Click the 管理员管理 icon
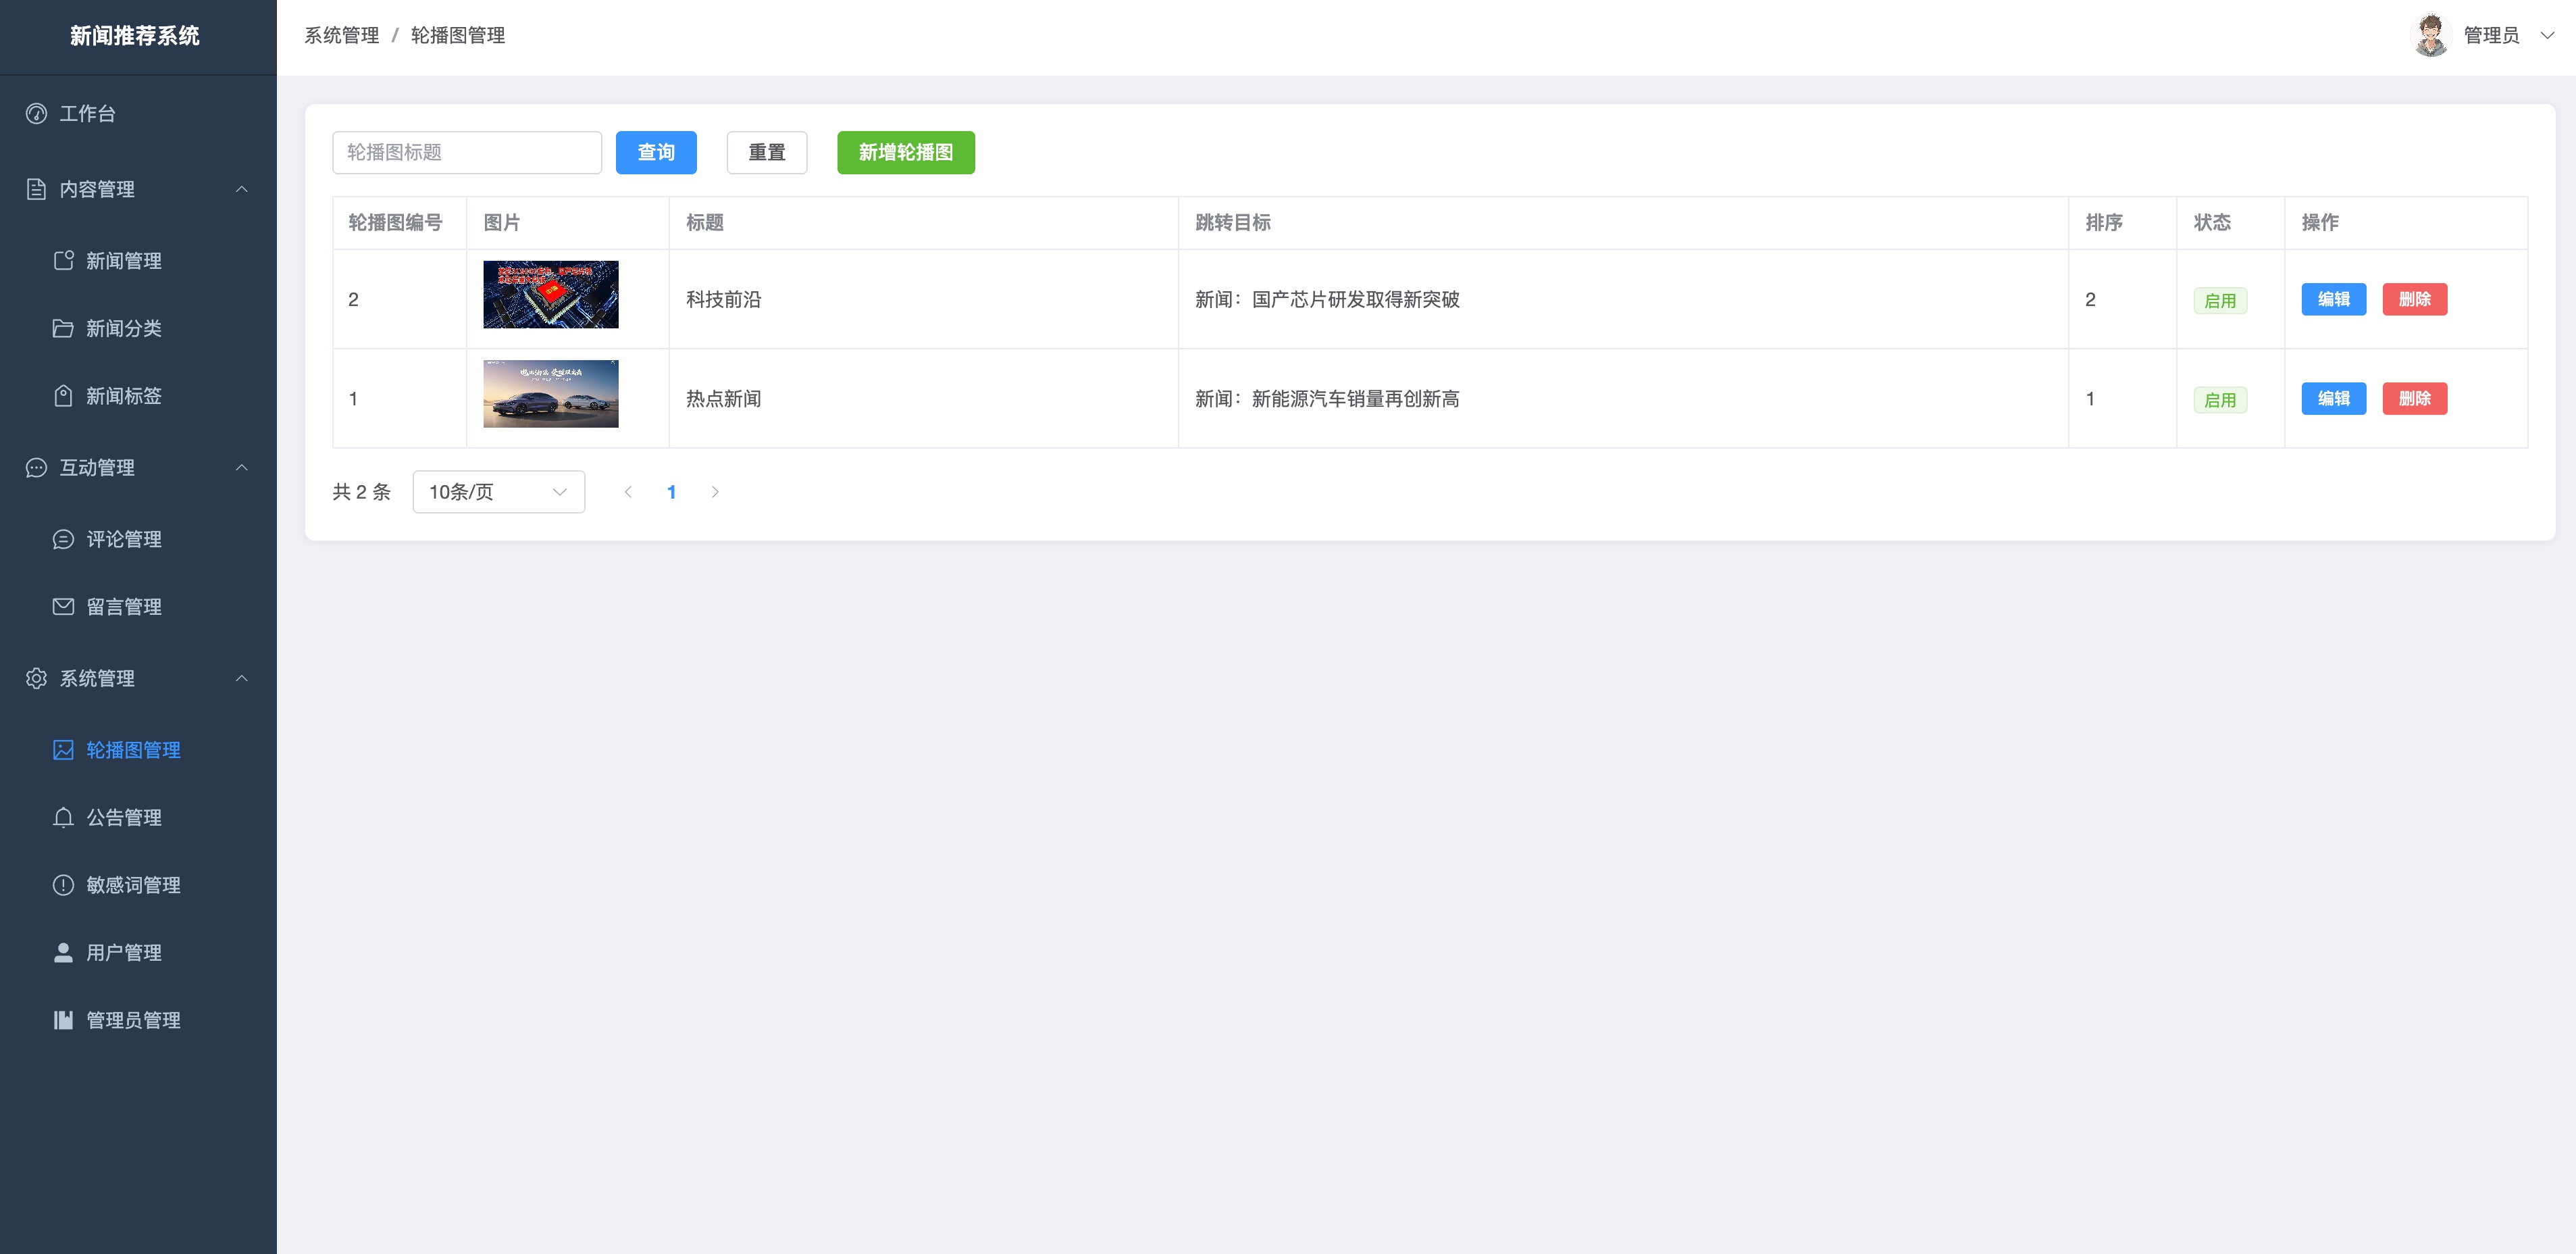This screenshot has height=1254, width=2576. (63, 1020)
